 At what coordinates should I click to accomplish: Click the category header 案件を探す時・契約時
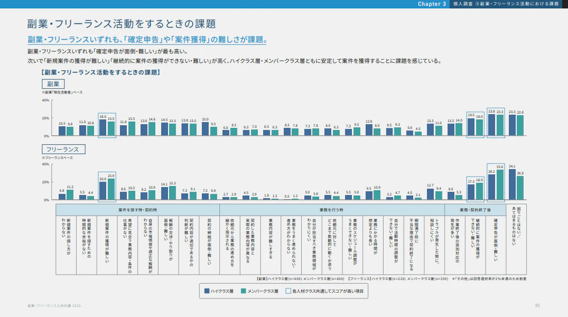pyautogui.click(x=138, y=210)
